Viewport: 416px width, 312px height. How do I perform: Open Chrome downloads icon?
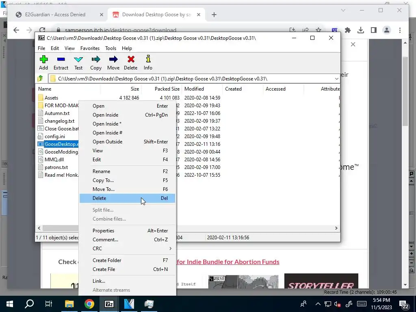coord(361,30)
